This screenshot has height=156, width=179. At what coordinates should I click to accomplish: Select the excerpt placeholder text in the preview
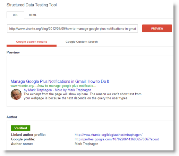(83, 96)
